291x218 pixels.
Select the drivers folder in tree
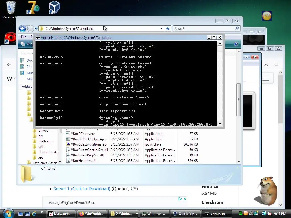click(x=43, y=131)
